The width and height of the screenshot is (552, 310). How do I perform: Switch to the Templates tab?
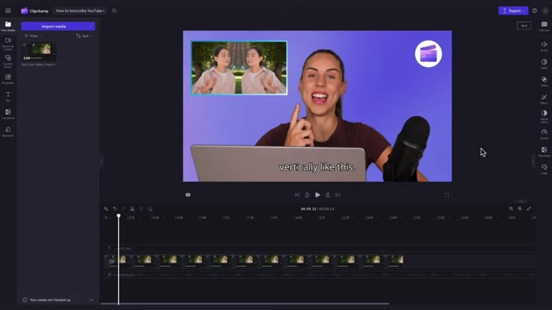click(x=8, y=79)
